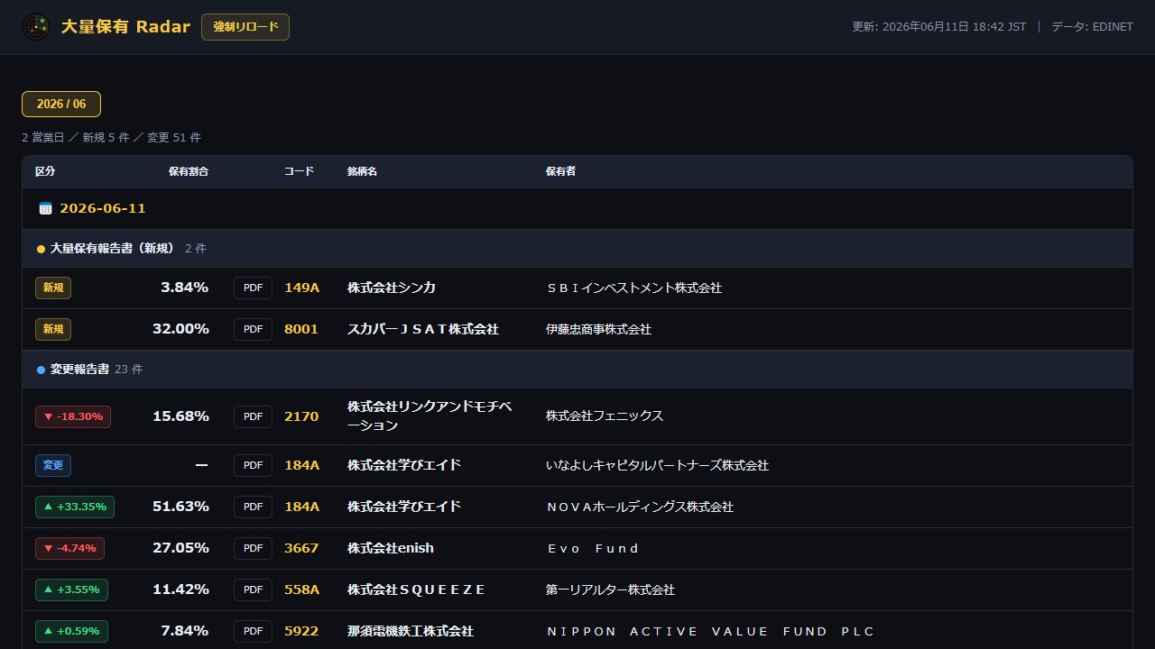
Task: Click company name スカパーＪＳＡＴ株式会社
Action: pyautogui.click(x=423, y=329)
